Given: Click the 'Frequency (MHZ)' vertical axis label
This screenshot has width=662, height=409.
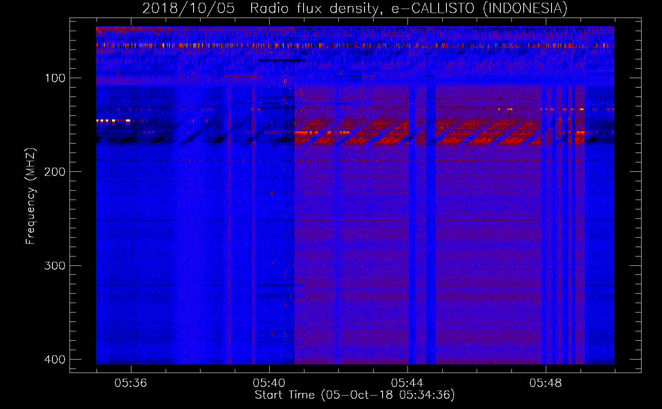Looking at the screenshot, I should click(x=31, y=196).
